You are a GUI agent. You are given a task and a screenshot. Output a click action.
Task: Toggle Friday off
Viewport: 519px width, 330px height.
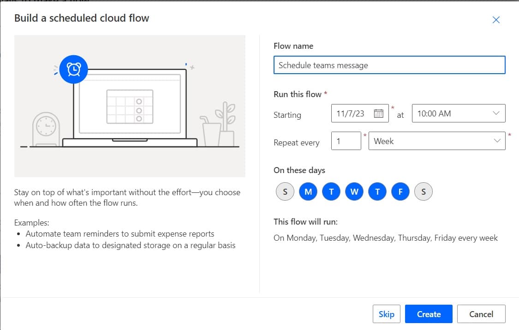coord(400,191)
